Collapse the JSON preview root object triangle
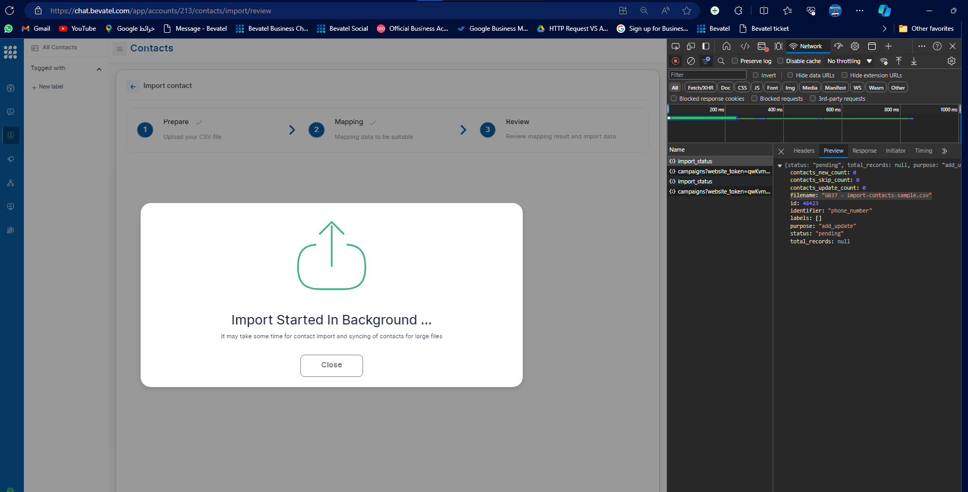This screenshot has height=492, width=968. 780,165
